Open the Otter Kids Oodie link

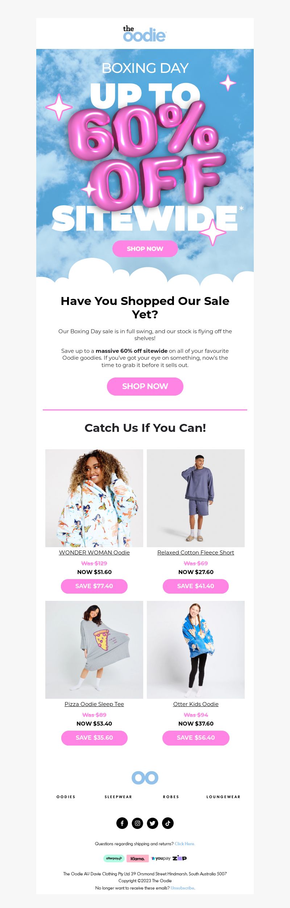click(196, 704)
